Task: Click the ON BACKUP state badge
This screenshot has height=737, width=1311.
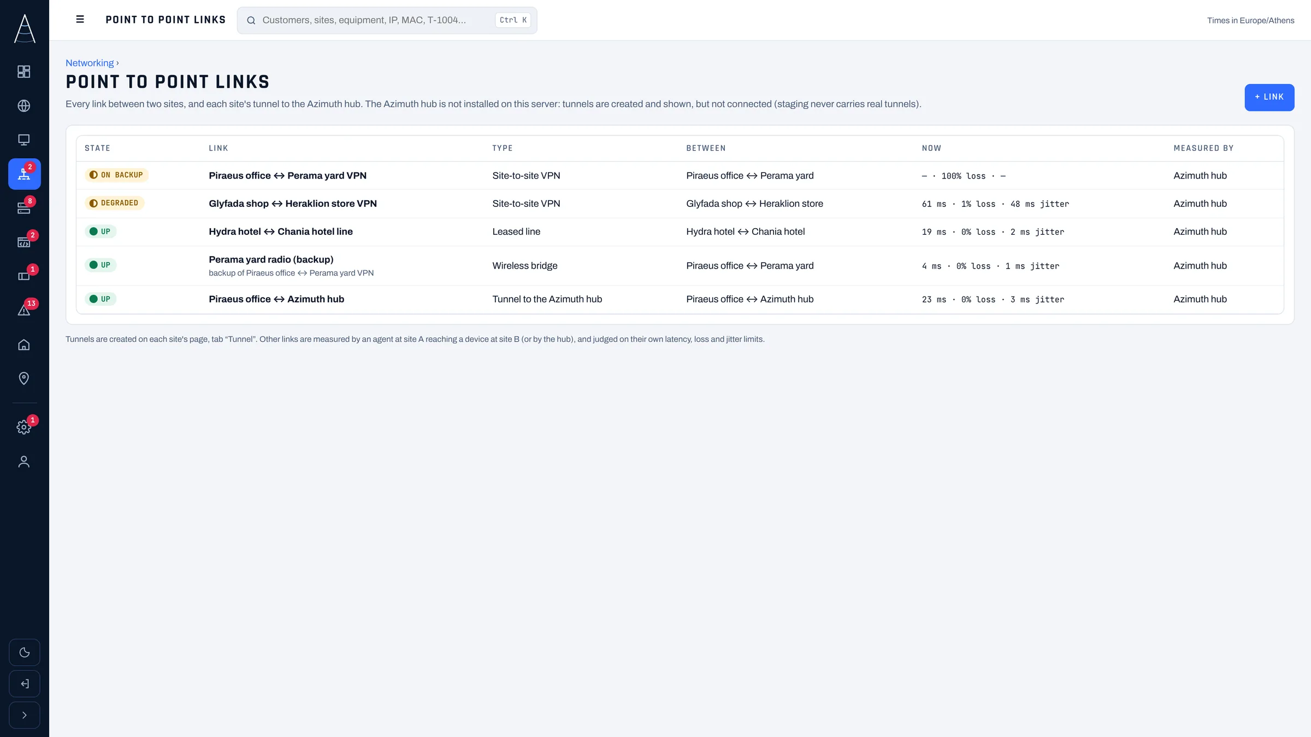Action: (x=116, y=175)
